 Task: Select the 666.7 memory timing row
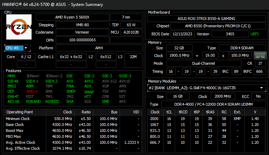(207, 142)
